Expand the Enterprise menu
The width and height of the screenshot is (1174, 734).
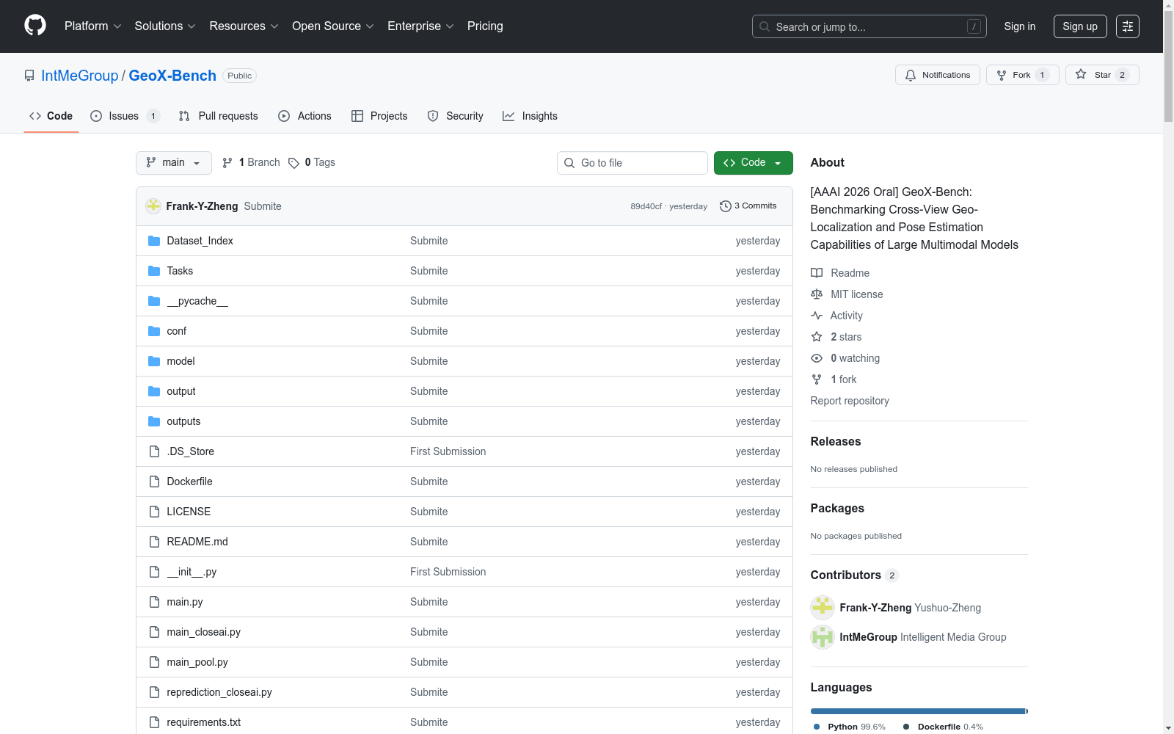(421, 26)
